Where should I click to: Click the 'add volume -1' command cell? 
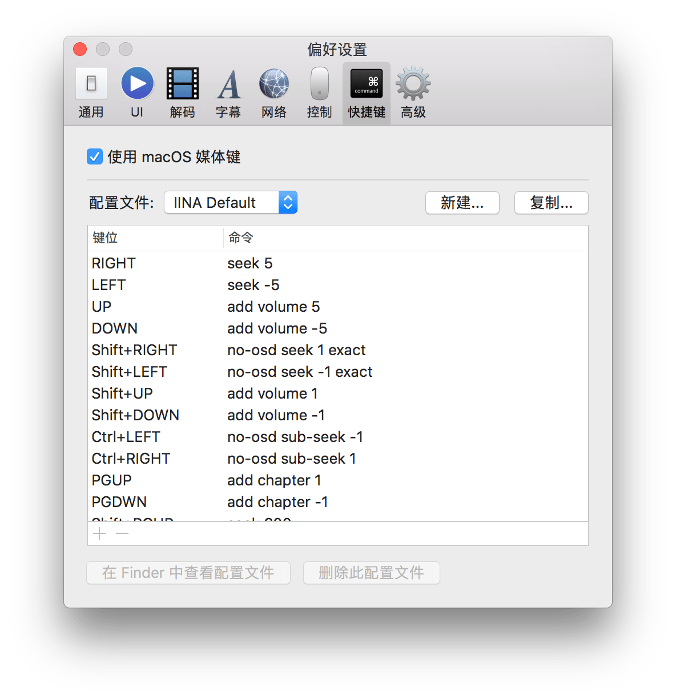(276, 415)
